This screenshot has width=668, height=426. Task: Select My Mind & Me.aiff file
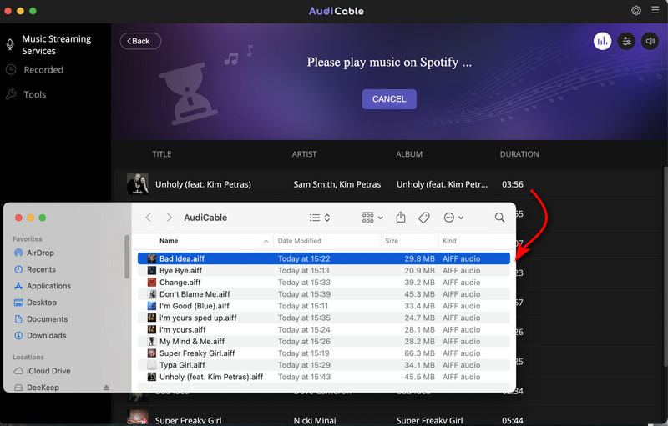tap(324, 342)
